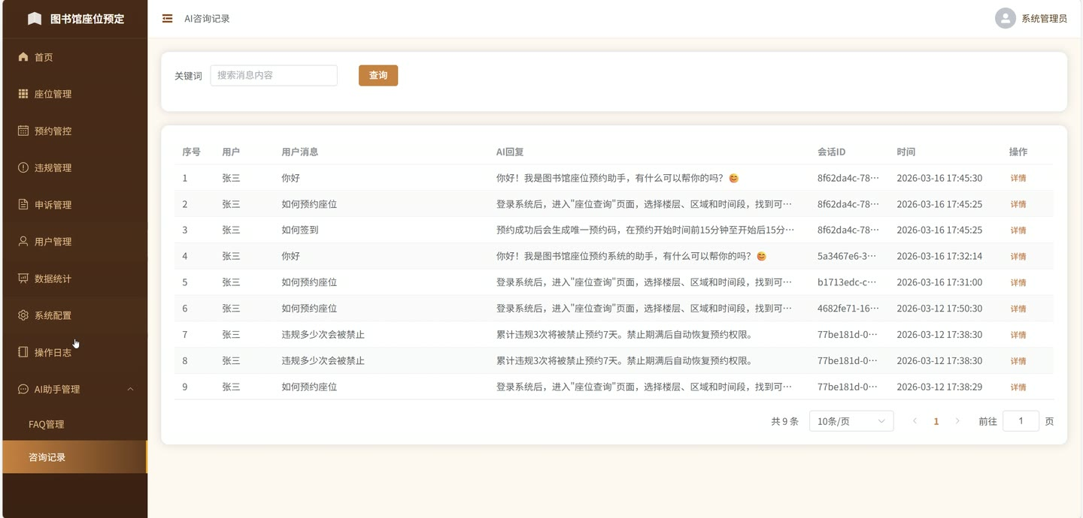
Task: Open 座位管理 menu item
Action: (74, 94)
